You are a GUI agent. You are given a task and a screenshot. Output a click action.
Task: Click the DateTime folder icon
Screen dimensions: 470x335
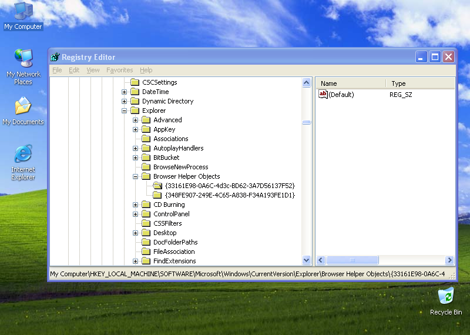click(x=135, y=92)
